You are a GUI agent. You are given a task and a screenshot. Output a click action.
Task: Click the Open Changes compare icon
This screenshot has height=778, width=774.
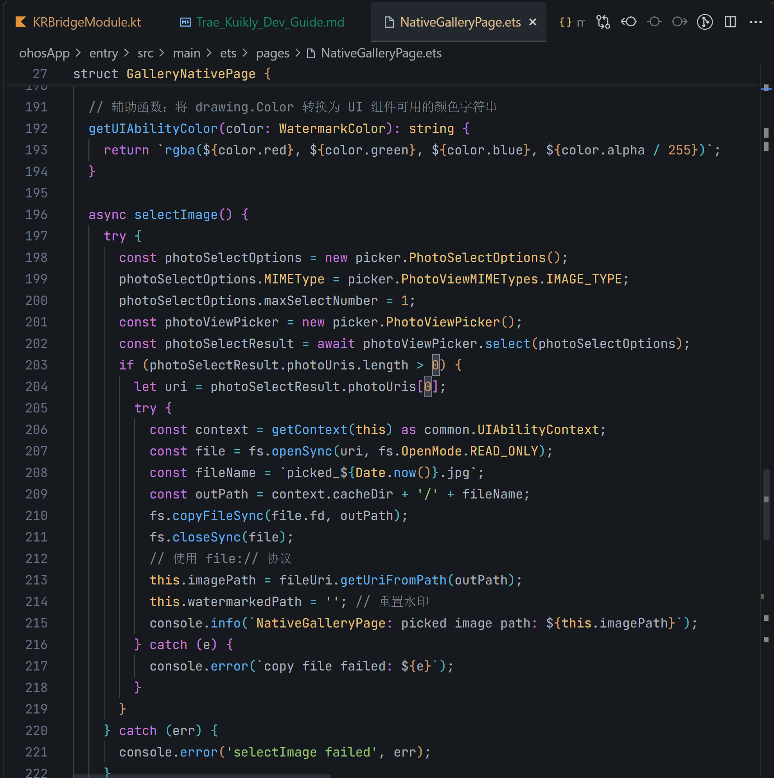603,22
